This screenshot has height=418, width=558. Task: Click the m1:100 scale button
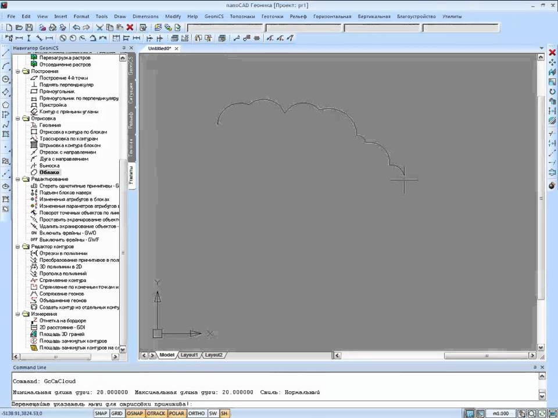501,413
